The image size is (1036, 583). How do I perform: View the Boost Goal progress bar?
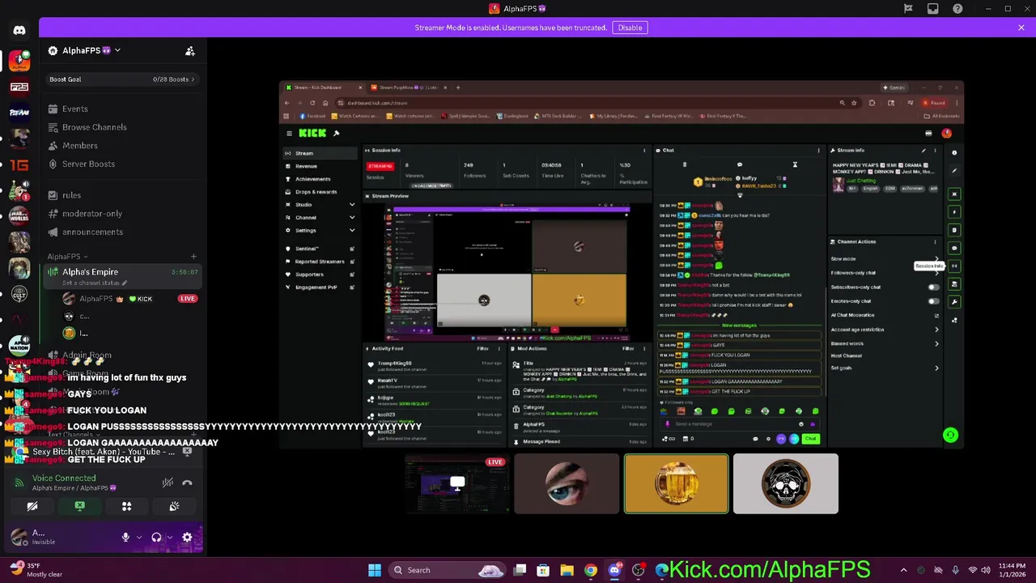122,79
